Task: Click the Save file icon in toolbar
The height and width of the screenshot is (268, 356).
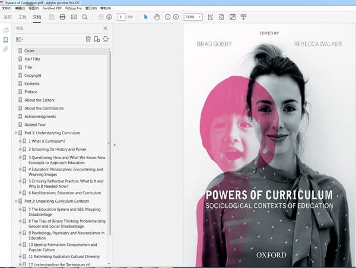Action: pos(52,17)
